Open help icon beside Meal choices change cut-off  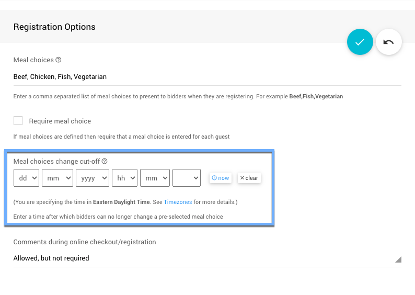105,162
